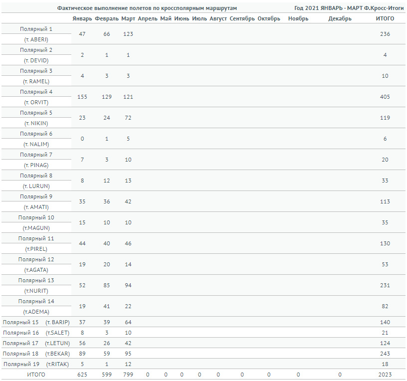
Task: Select row label 'Полярный 14'
Action: tap(36, 302)
